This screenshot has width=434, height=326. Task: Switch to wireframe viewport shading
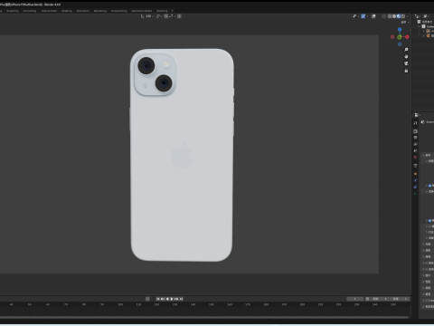click(390, 16)
